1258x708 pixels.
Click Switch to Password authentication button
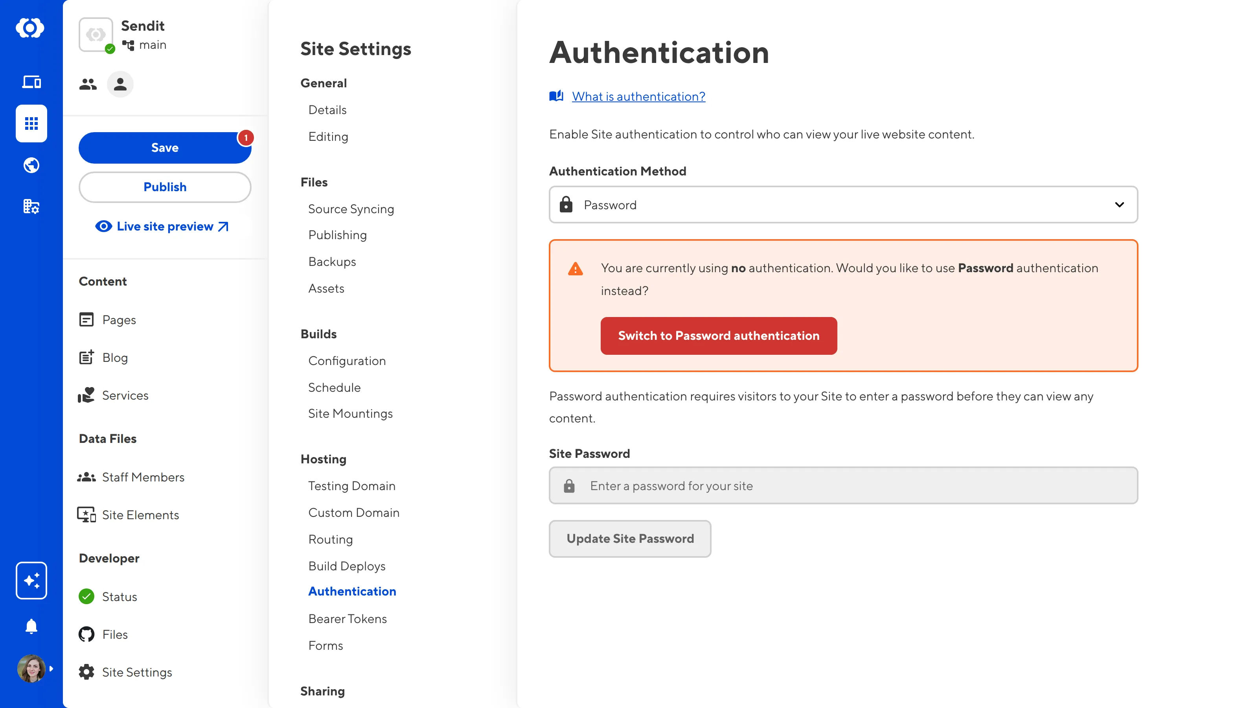point(718,336)
